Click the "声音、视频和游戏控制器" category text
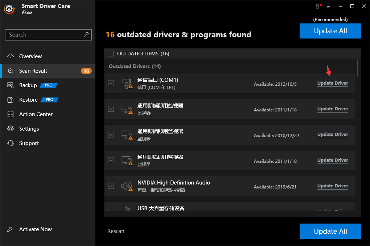Viewport: 370px width, 246px height. [x=161, y=190]
